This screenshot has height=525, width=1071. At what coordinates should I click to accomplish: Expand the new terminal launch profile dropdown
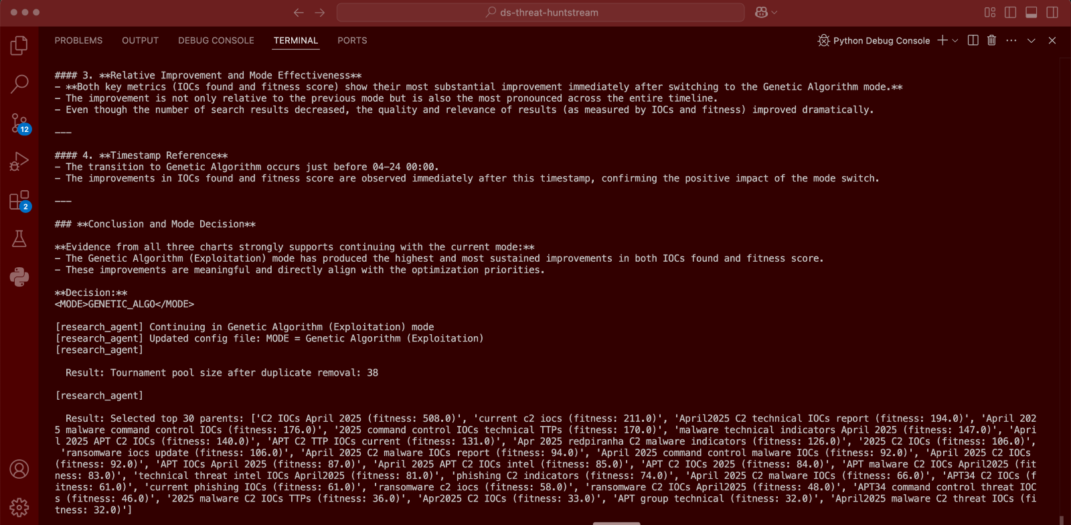click(x=955, y=41)
